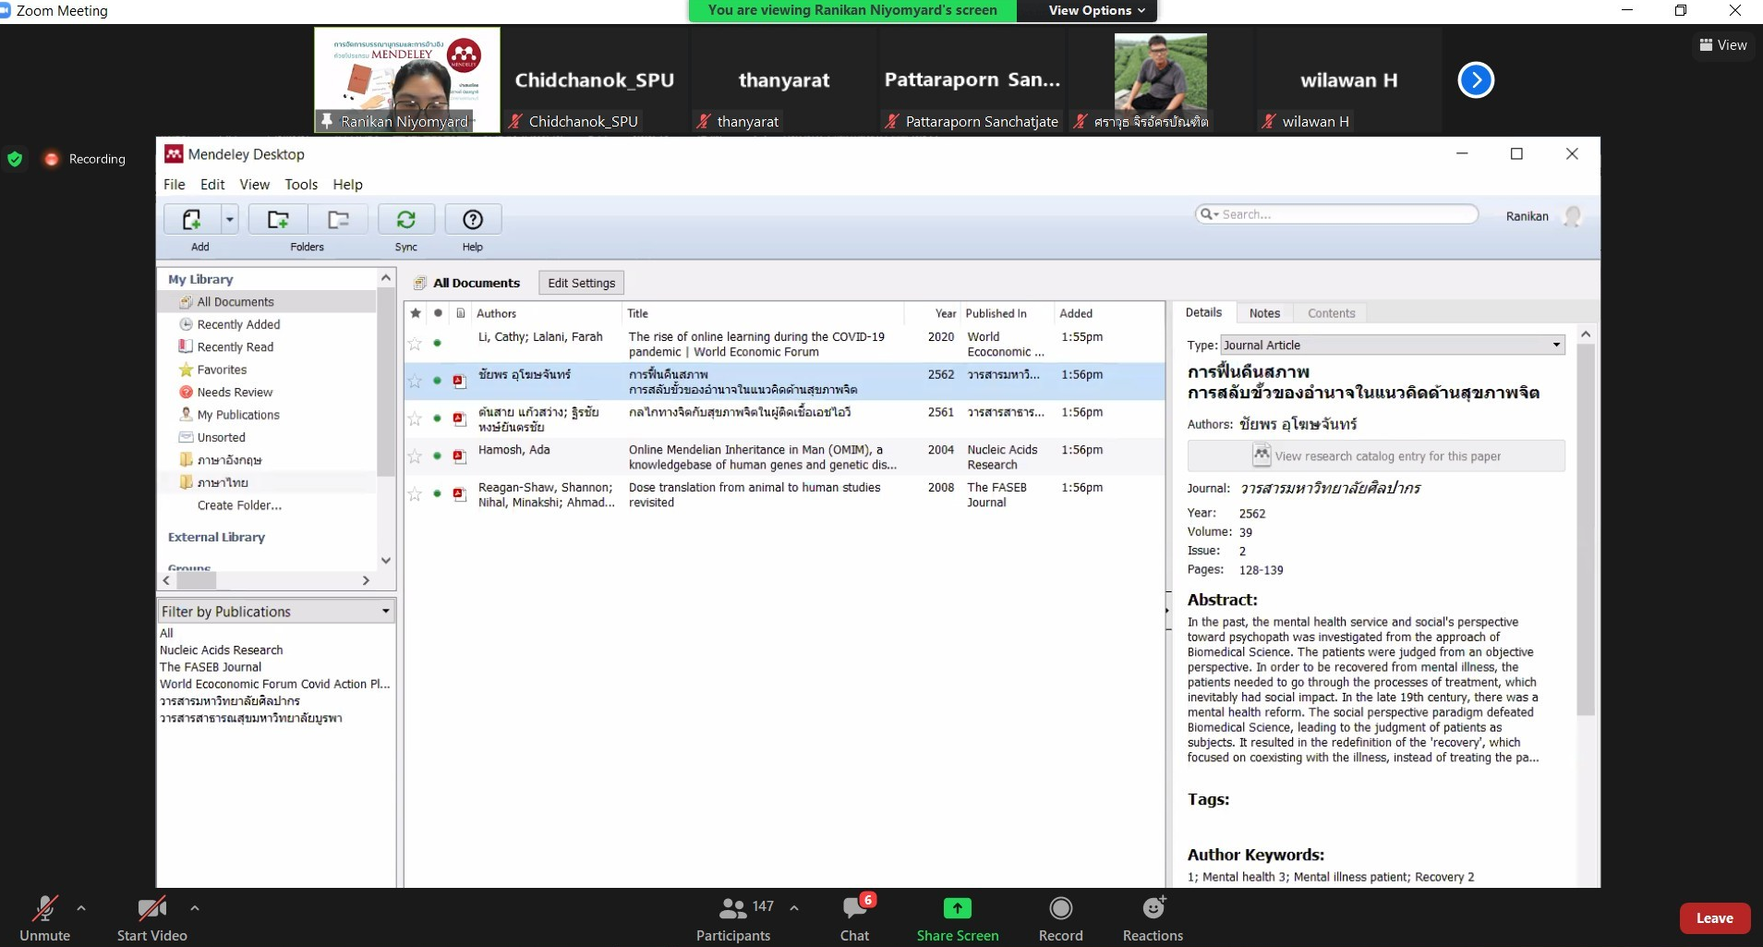Select All Documents in My Library
The height and width of the screenshot is (947, 1763).
tap(235, 302)
